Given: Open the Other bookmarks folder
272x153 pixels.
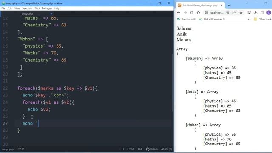Looking at the screenshot, I should 263,19.
